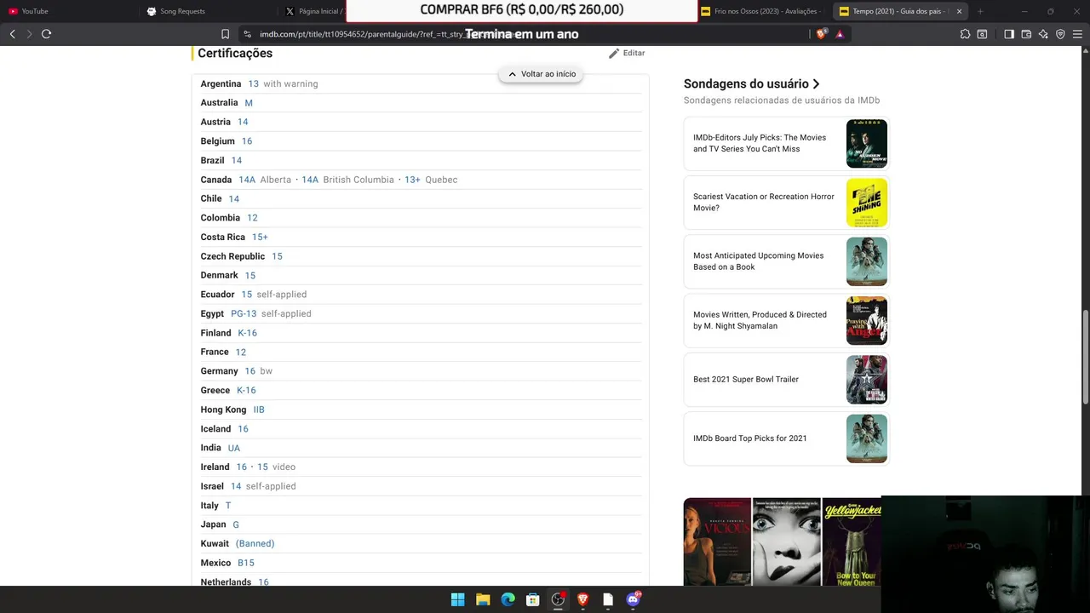Click the site info icon beside URL
The image size is (1090, 613).
[x=247, y=34]
